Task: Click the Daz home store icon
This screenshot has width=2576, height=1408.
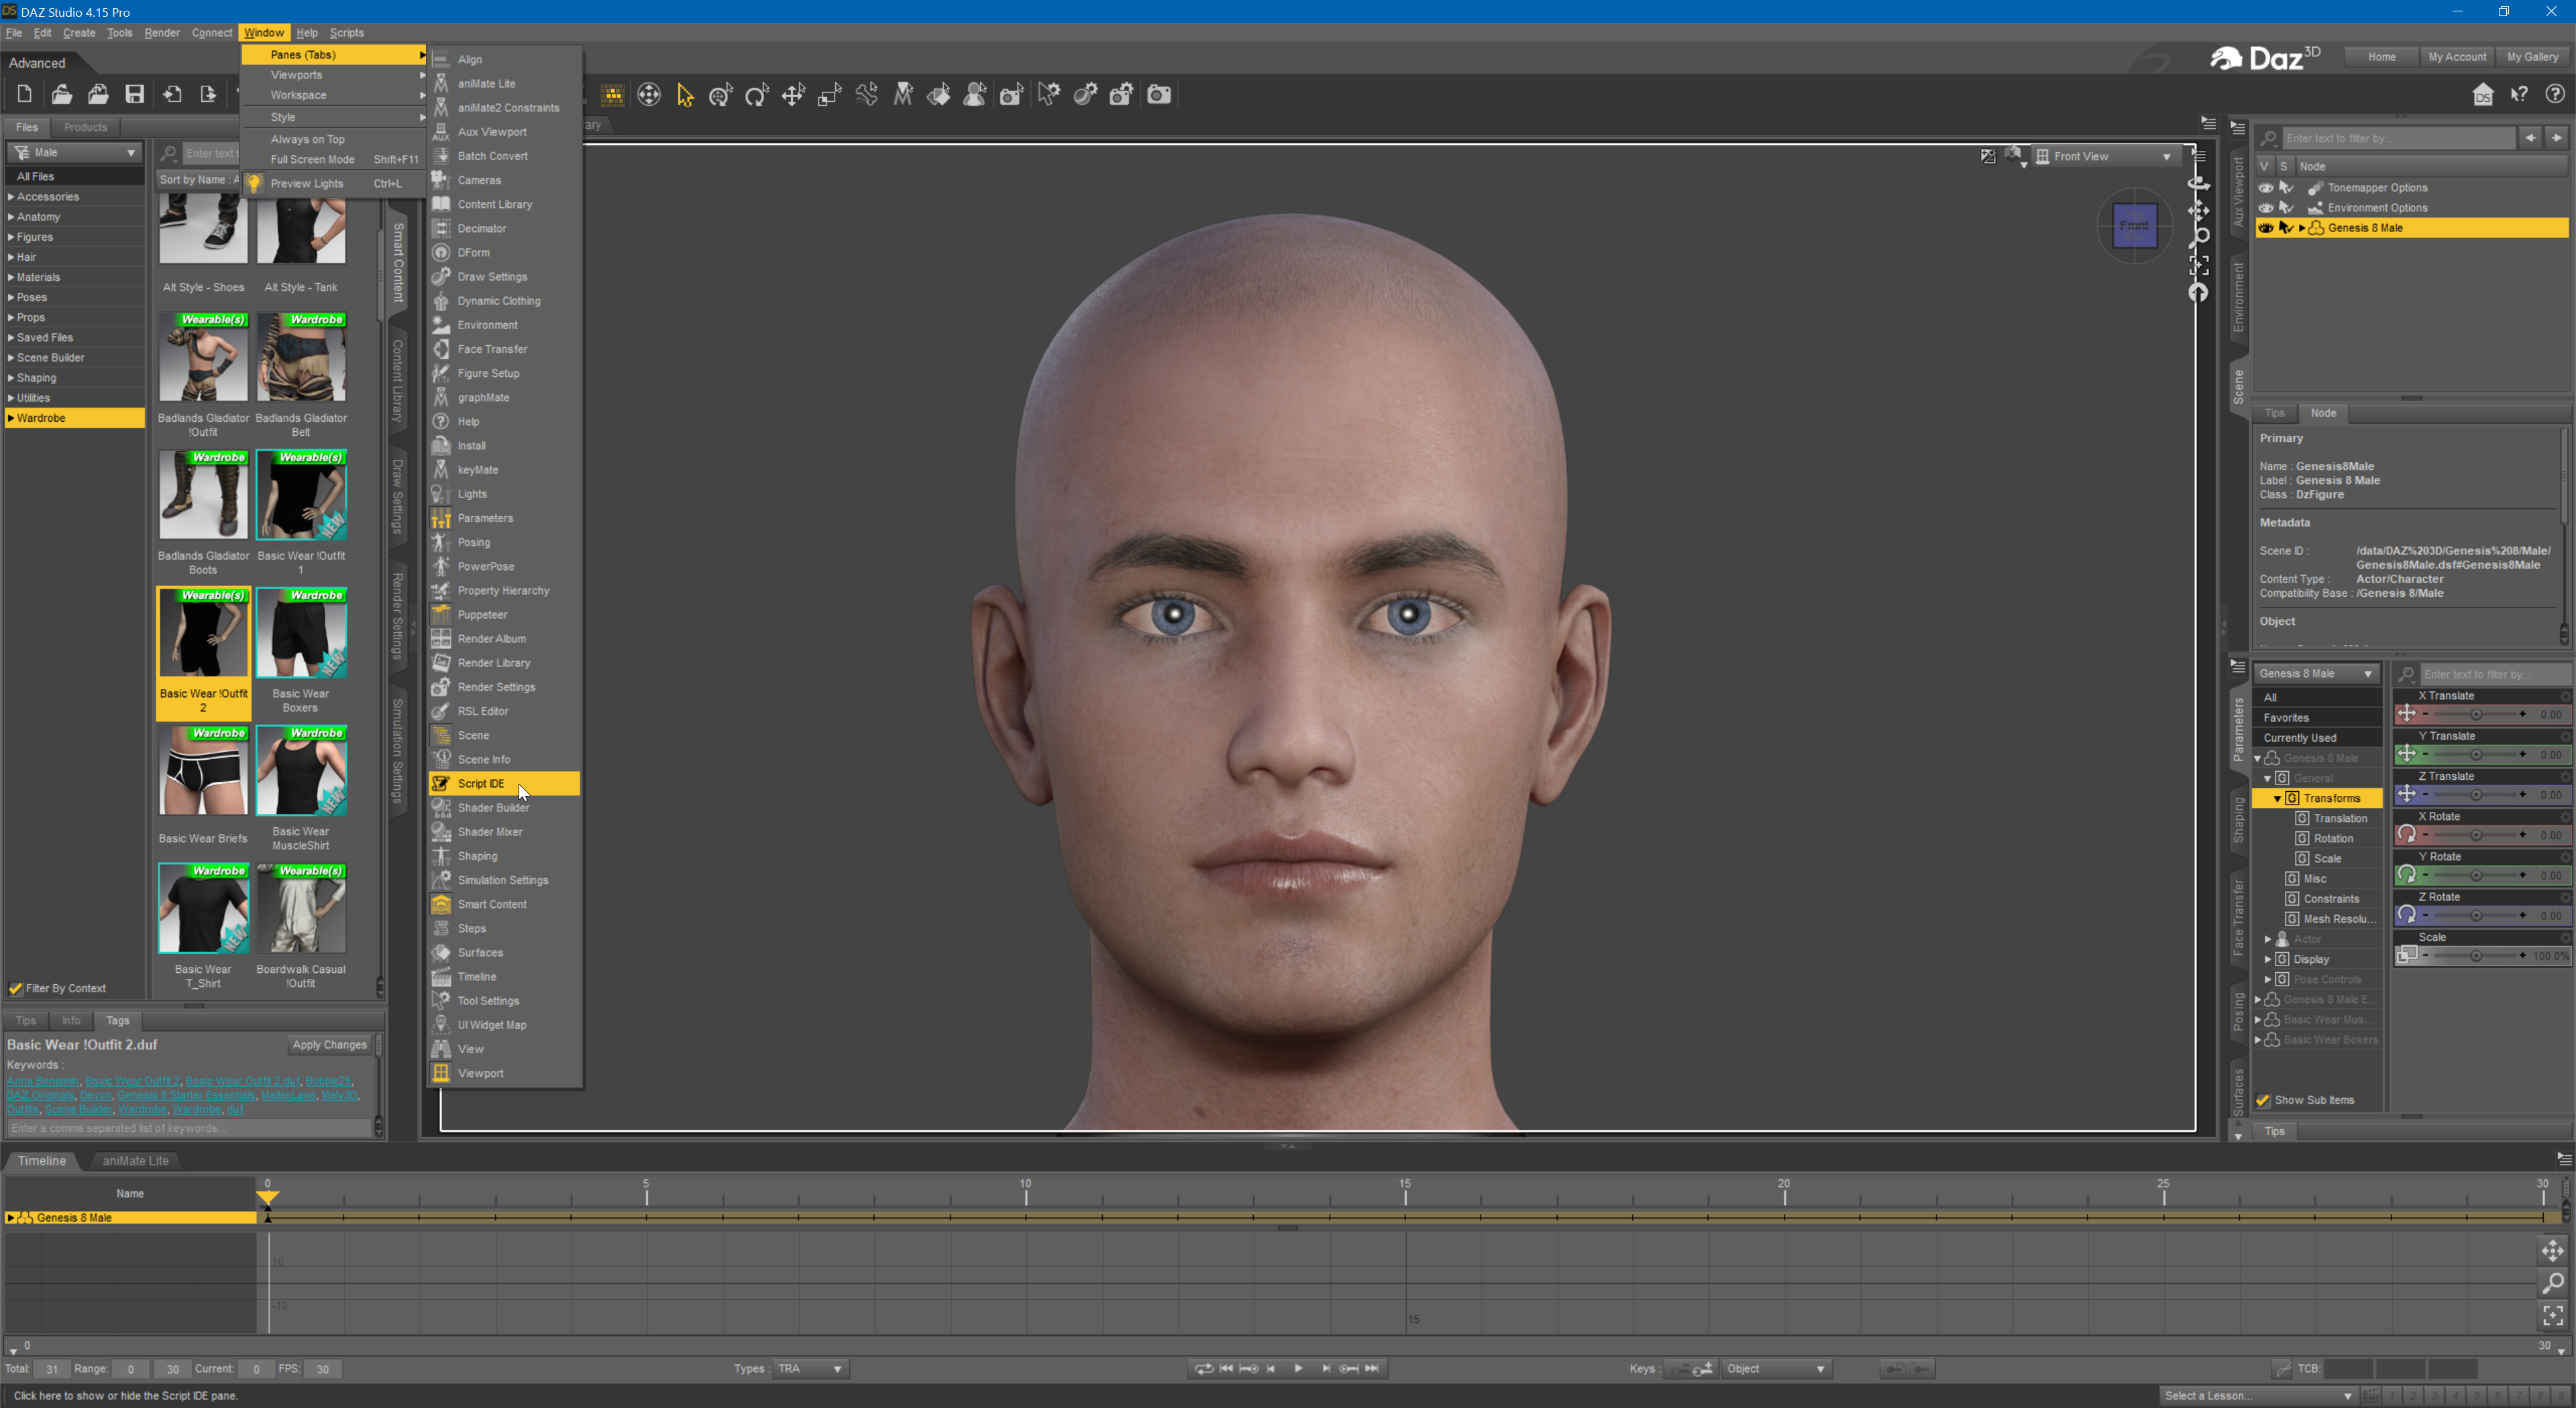Action: [2483, 94]
